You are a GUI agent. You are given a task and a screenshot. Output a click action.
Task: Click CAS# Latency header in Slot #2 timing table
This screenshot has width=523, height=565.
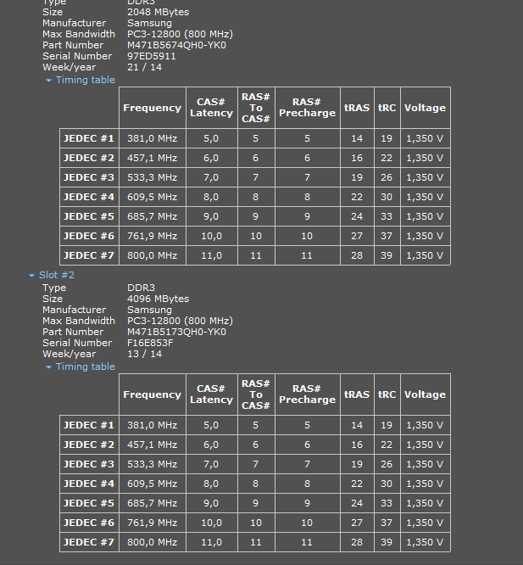pos(212,394)
